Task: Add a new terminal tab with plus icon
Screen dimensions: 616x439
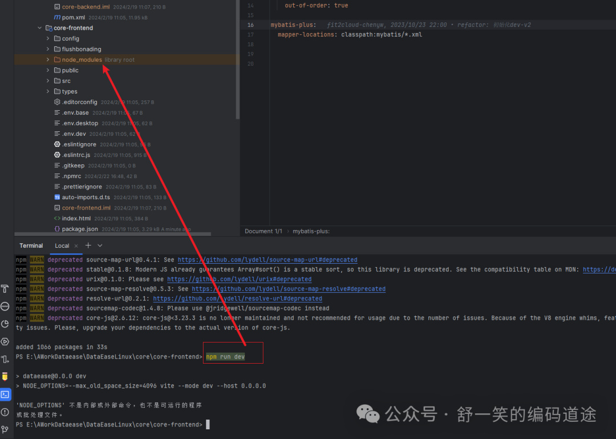Action: point(88,245)
